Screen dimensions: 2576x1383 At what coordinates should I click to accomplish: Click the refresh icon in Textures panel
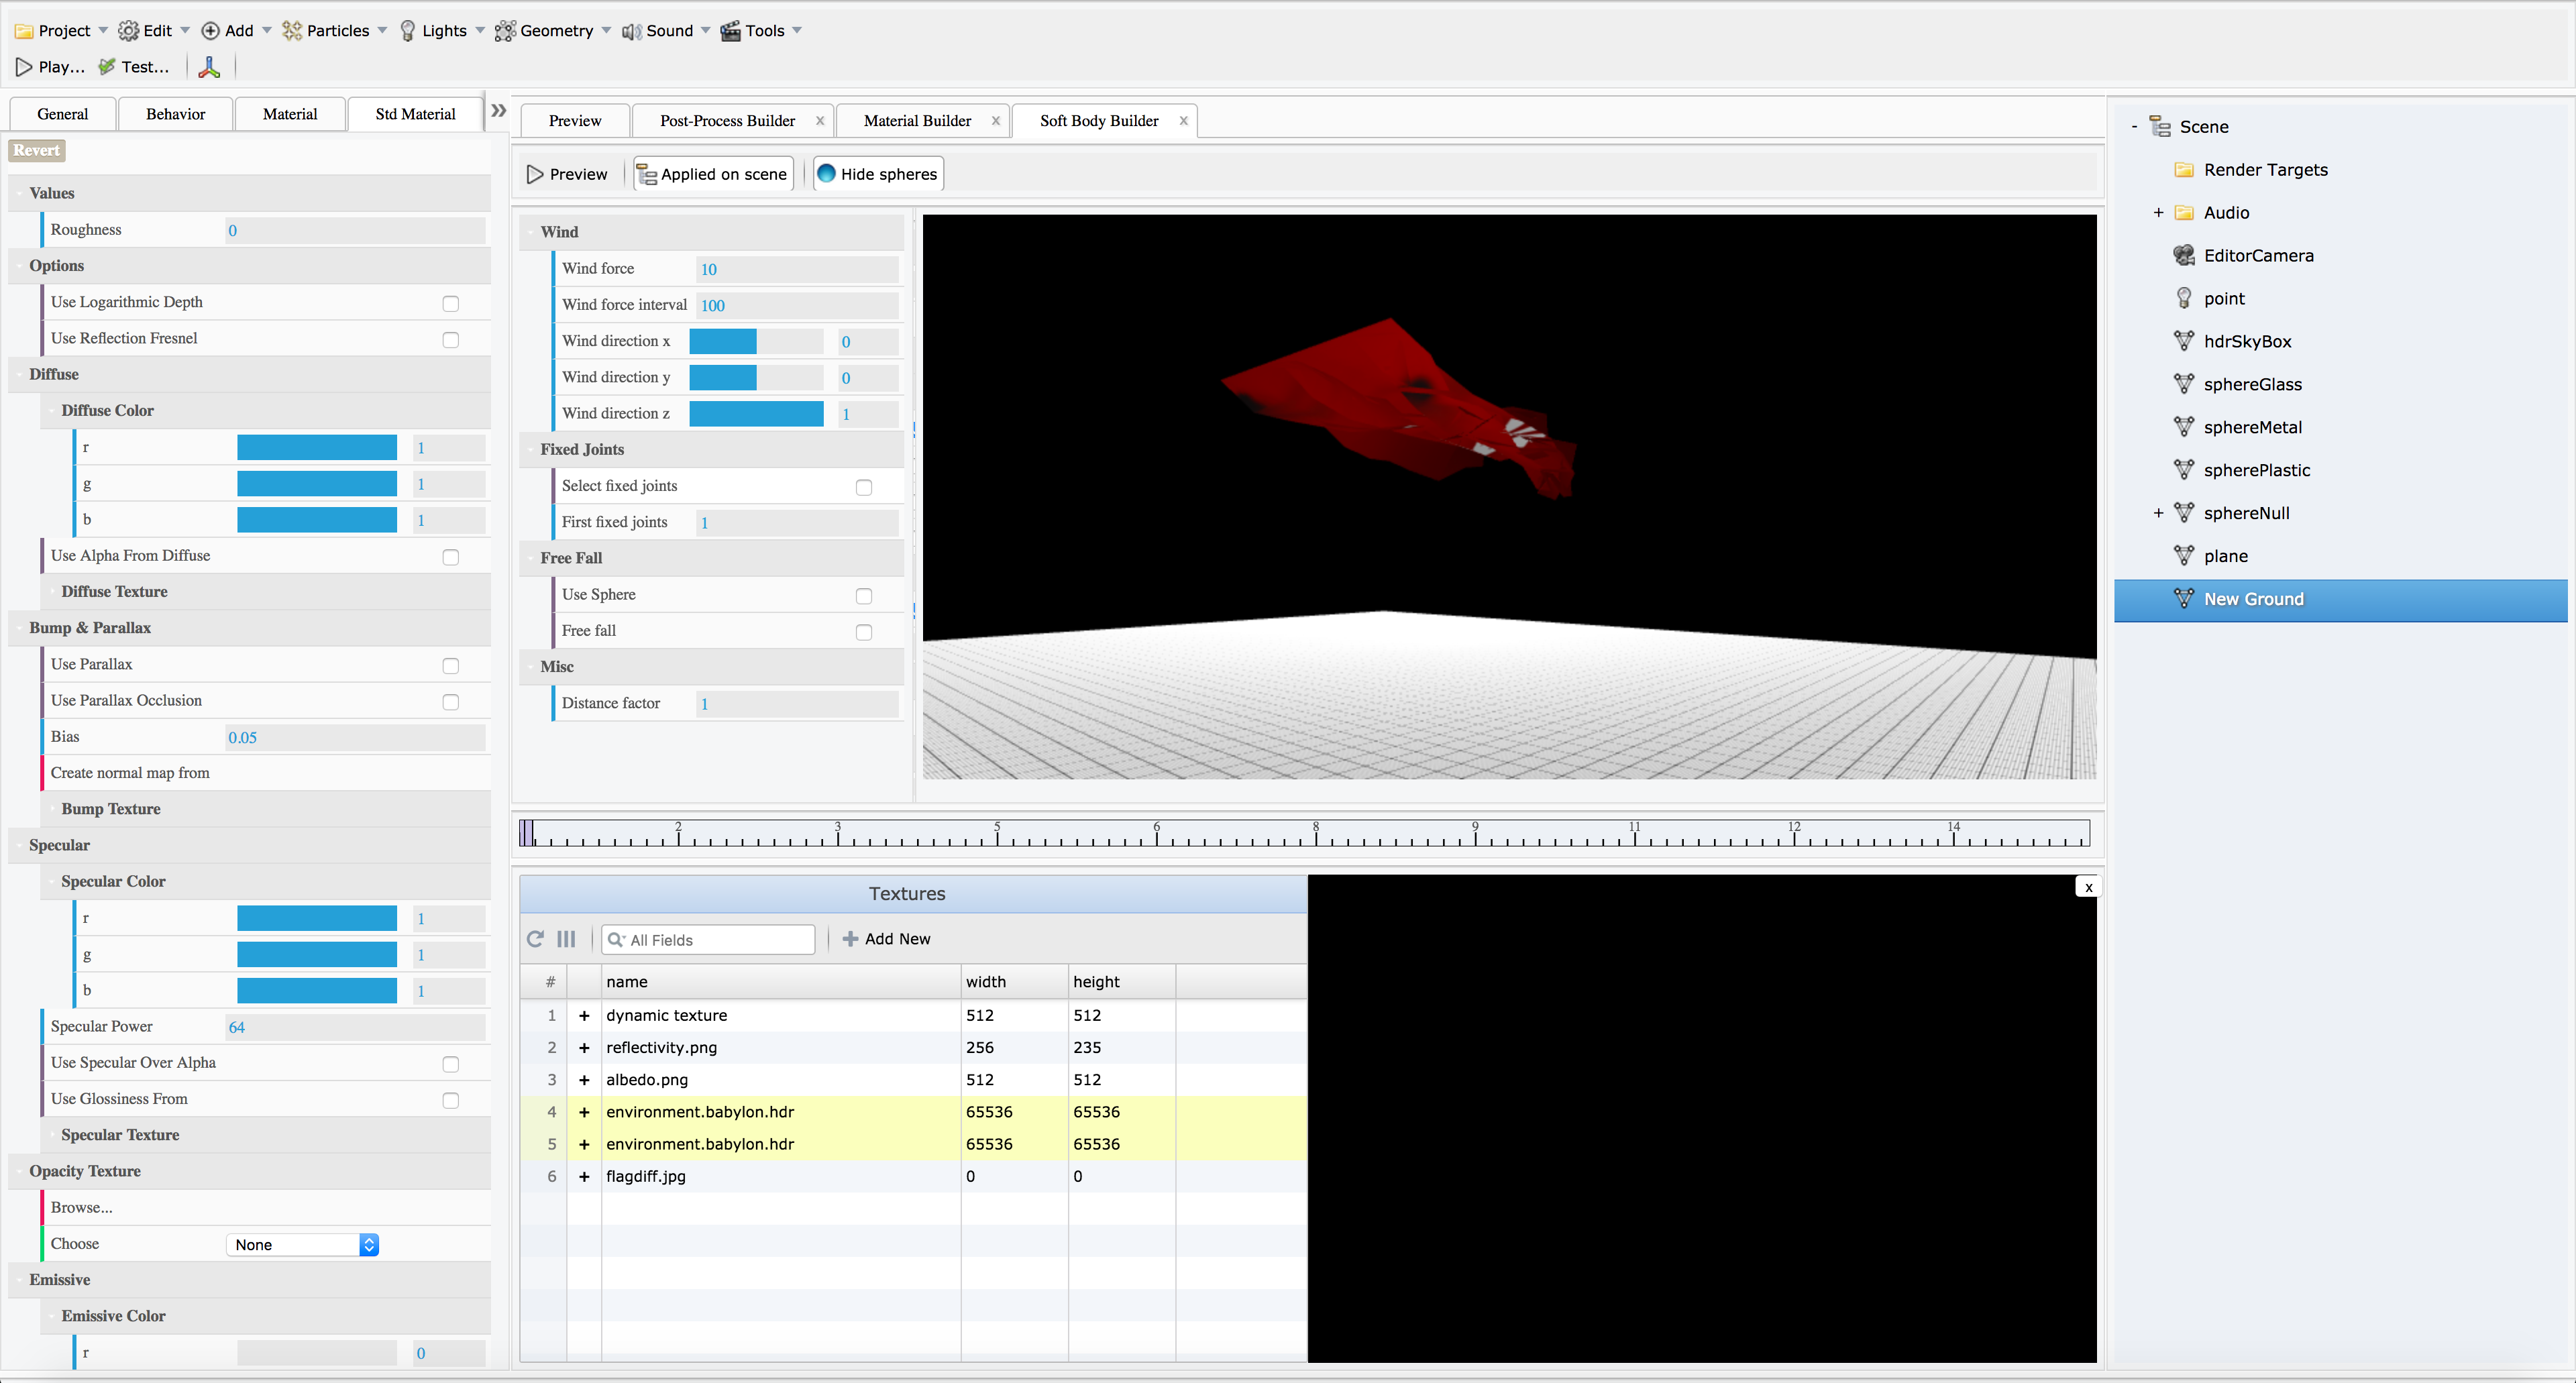pyautogui.click(x=535, y=939)
